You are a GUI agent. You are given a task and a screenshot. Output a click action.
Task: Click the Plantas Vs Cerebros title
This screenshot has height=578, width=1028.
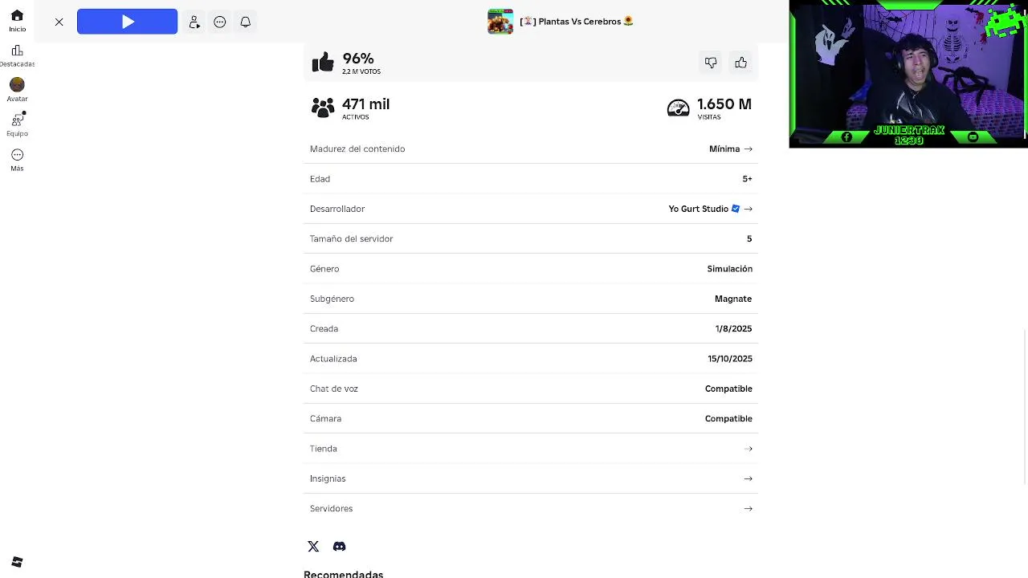click(x=577, y=22)
